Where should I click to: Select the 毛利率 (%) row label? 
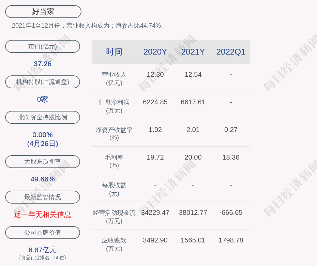click(114, 161)
